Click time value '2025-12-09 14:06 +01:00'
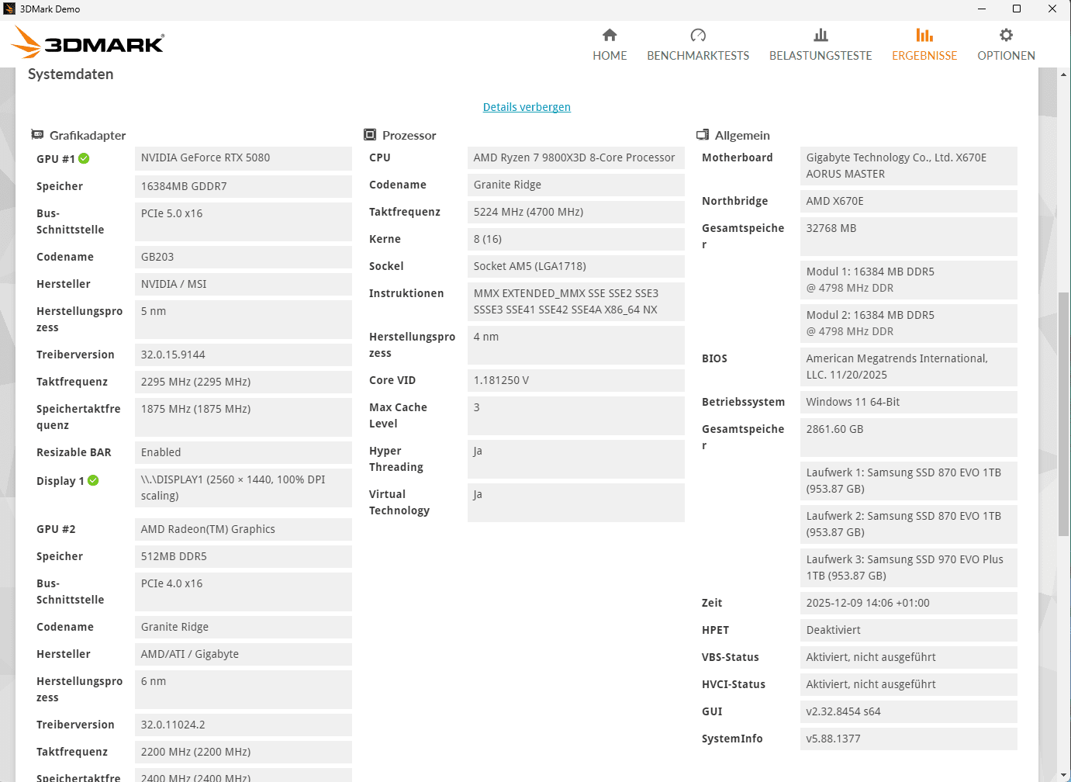1071x782 pixels. (x=909, y=603)
